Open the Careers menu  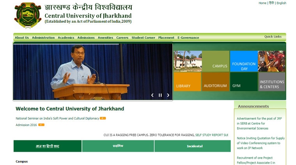[122, 38]
